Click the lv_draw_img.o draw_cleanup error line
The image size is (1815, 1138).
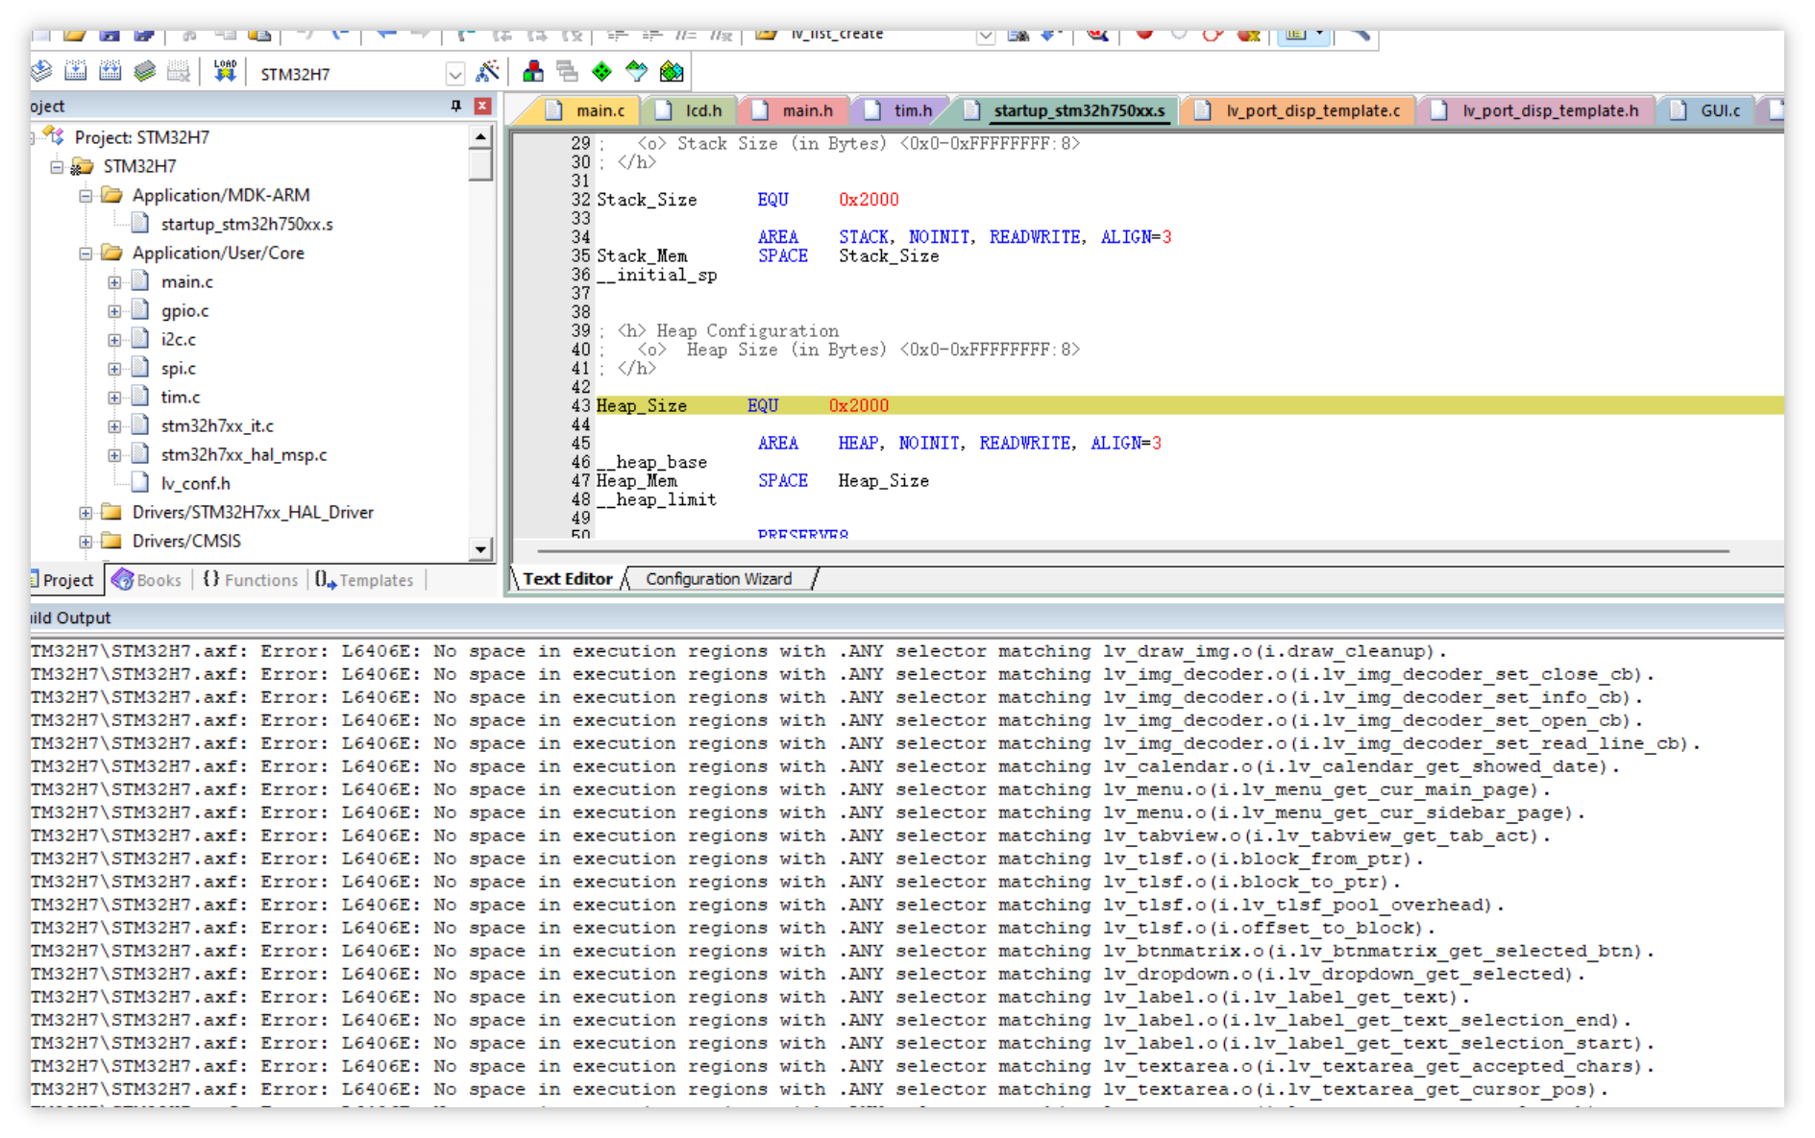(740, 652)
